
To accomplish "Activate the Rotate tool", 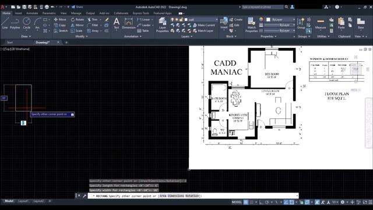I will [78, 19].
